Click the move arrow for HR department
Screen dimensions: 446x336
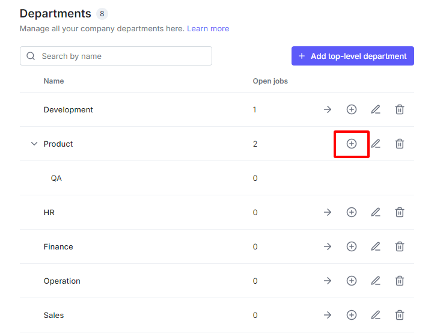tap(328, 212)
